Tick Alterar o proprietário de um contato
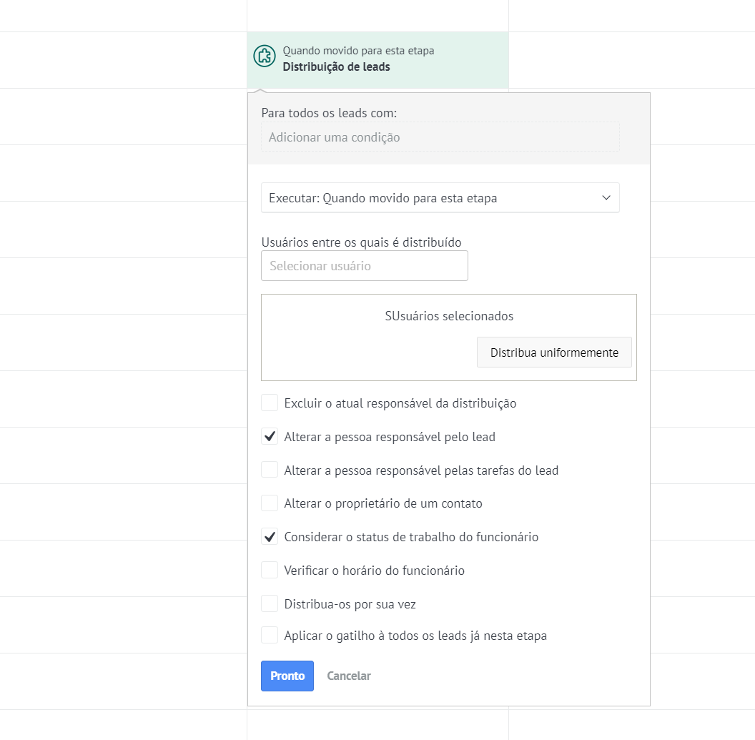755x740 pixels. tap(270, 503)
